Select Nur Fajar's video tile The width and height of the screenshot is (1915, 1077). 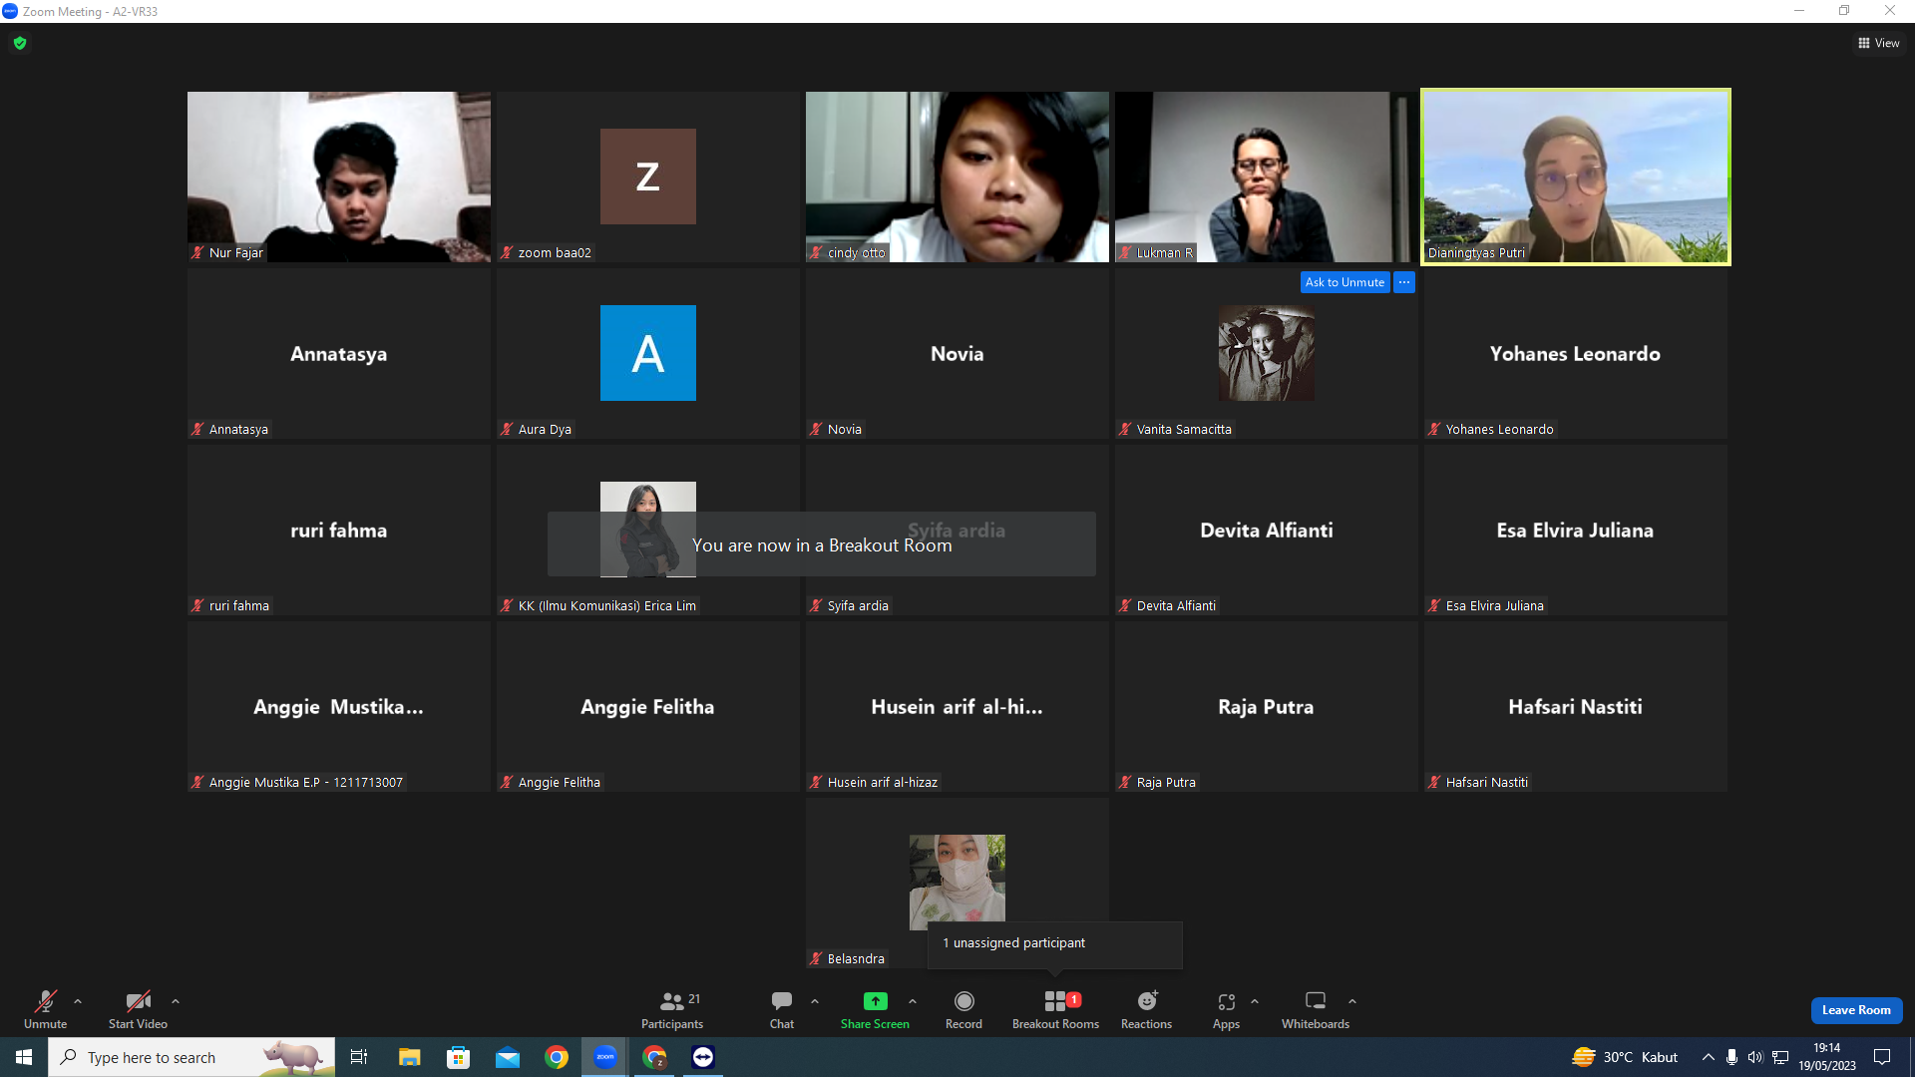tap(339, 177)
